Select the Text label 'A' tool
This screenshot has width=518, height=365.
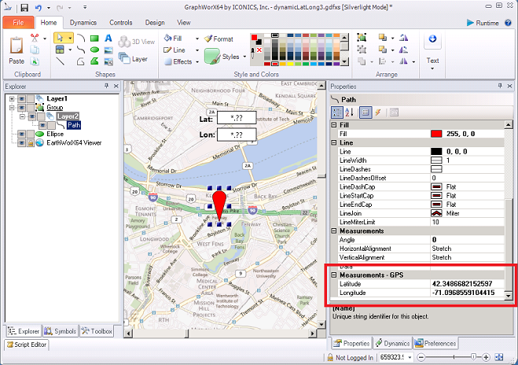108,38
